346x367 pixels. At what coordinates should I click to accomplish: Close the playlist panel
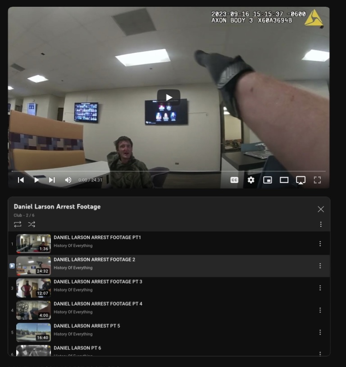click(x=321, y=209)
